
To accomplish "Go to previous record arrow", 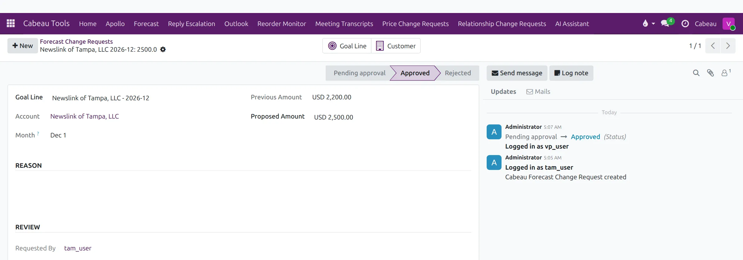I will click(x=713, y=46).
